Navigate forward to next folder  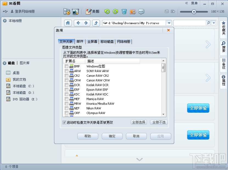[86, 23]
